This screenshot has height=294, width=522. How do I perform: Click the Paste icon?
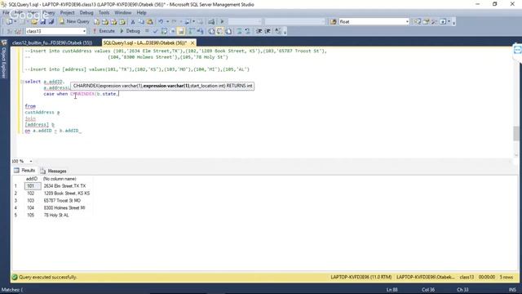click(x=150, y=22)
